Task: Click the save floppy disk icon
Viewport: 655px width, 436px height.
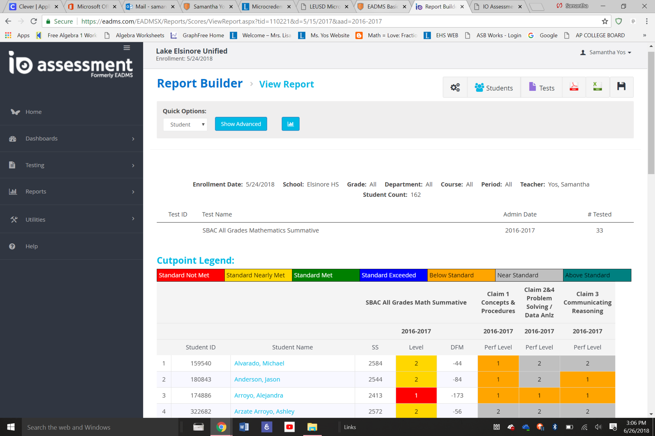Action: pyautogui.click(x=621, y=87)
